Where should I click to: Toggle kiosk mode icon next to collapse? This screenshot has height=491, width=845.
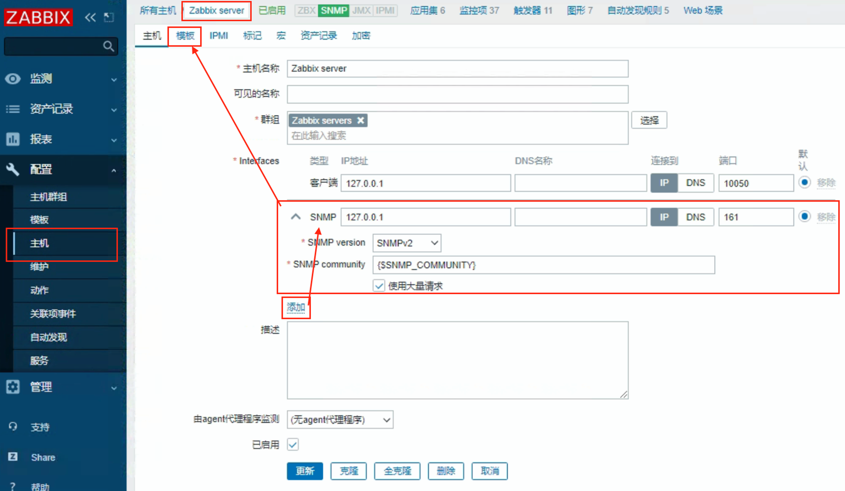click(109, 18)
